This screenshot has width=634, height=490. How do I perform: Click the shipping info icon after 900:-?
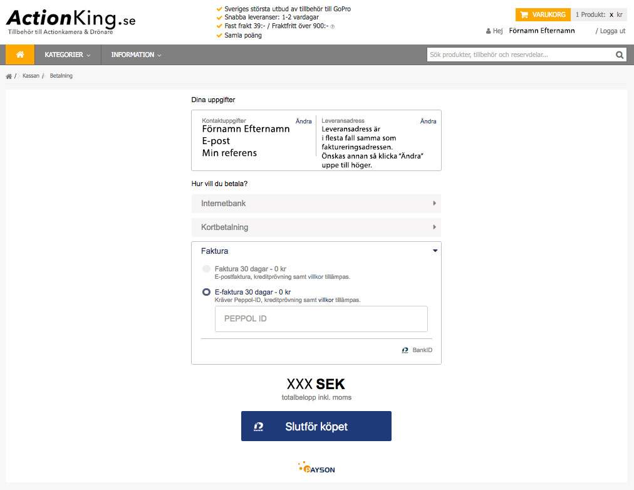pos(333,27)
